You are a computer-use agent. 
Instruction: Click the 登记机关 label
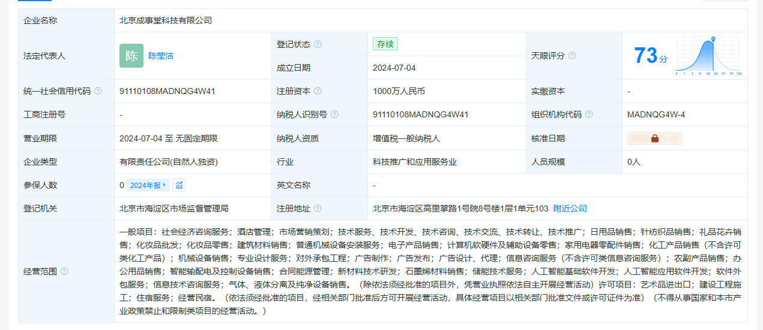click(40, 208)
